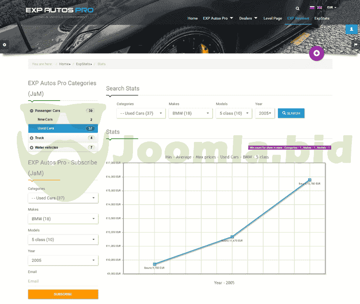The height and width of the screenshot is (304, 360).
Task: Go to Home menu item
Action: click(192, 18)
